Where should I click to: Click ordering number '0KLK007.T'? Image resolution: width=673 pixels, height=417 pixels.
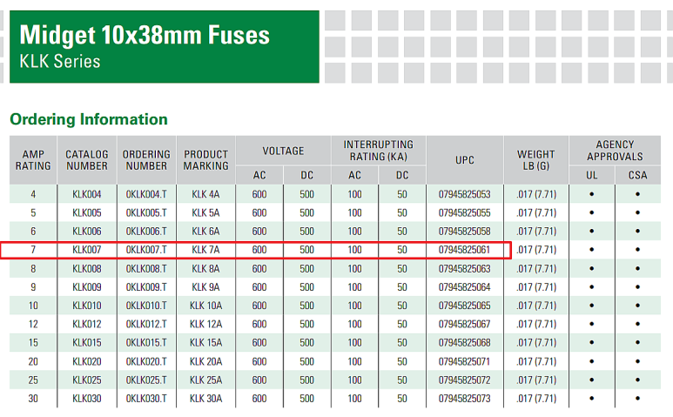pos(146,250)
